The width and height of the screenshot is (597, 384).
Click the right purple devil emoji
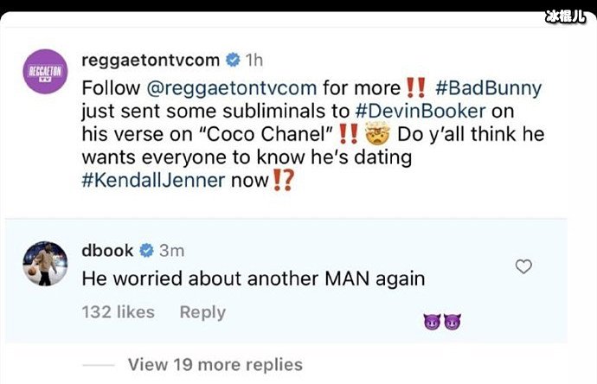[x=452, y=322]
